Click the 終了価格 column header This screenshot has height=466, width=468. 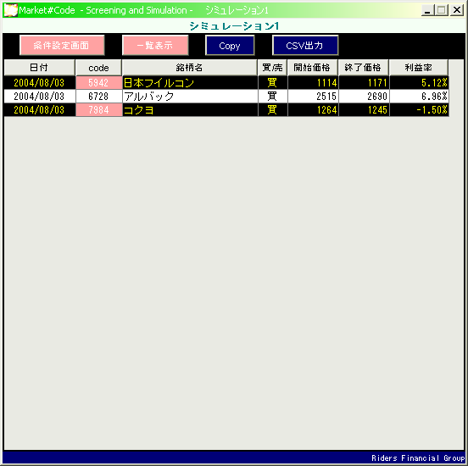pyautogui.click(x=363, y=68)
